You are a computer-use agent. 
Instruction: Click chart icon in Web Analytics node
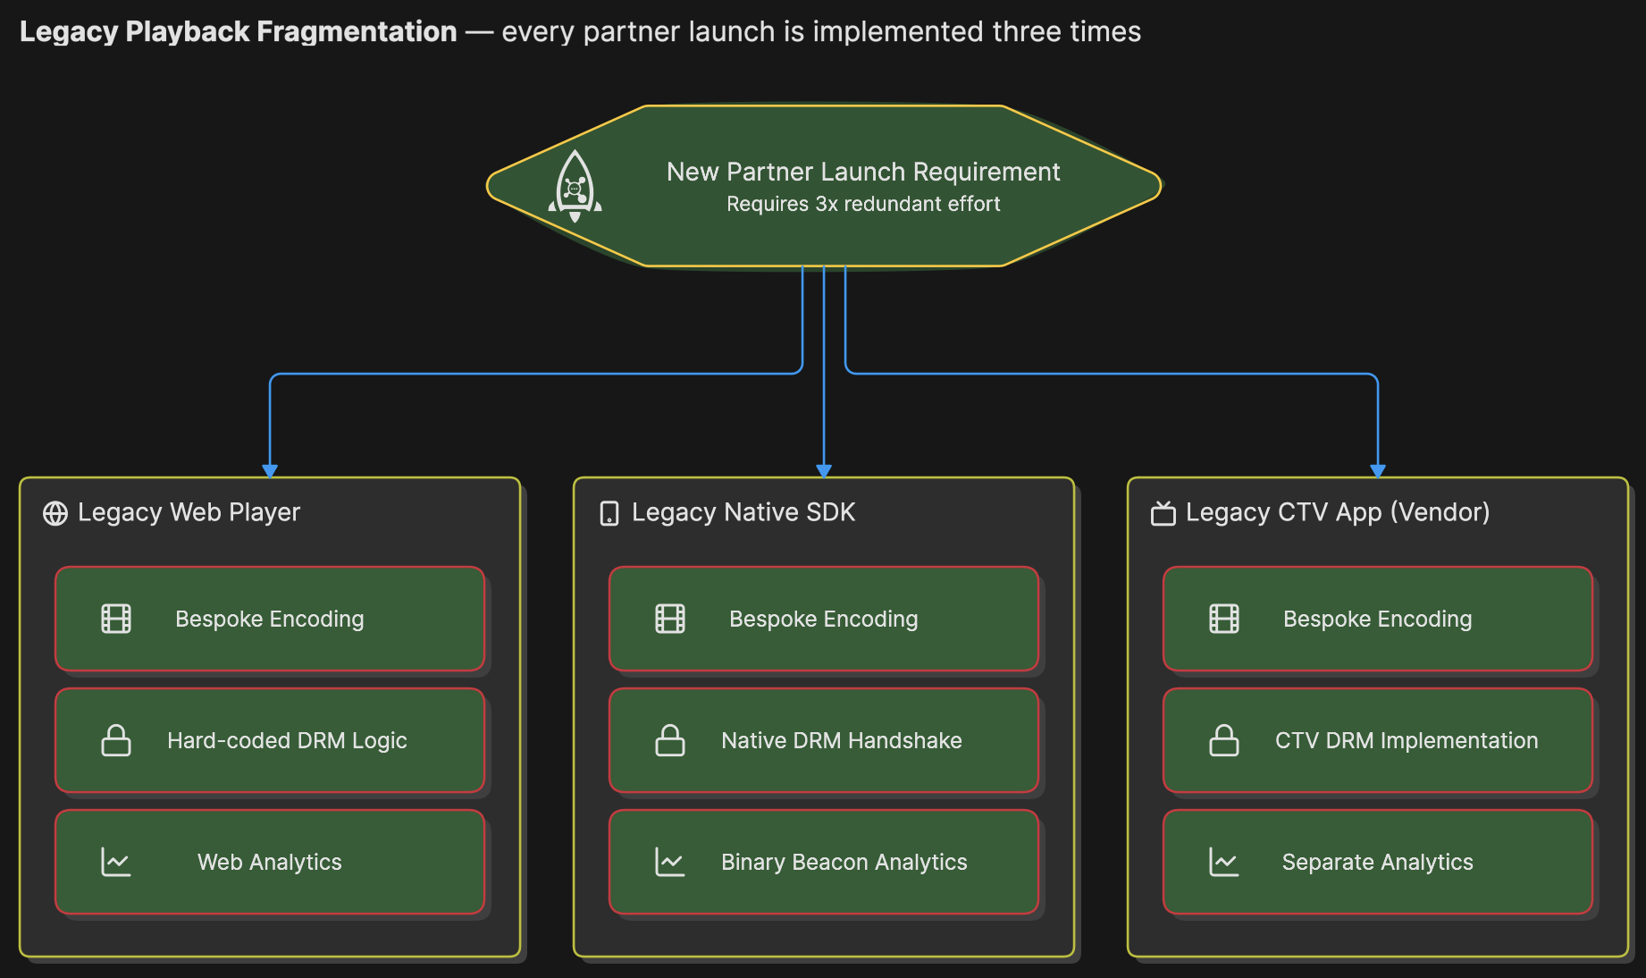pos(116,862)
